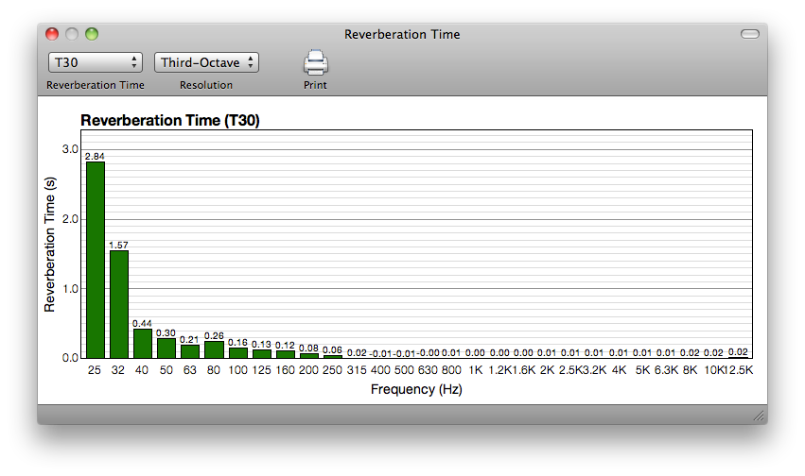Click the 50 Hz bar labeled 0.30
Viewport: 805px width, 476px height.
(166, 348)
